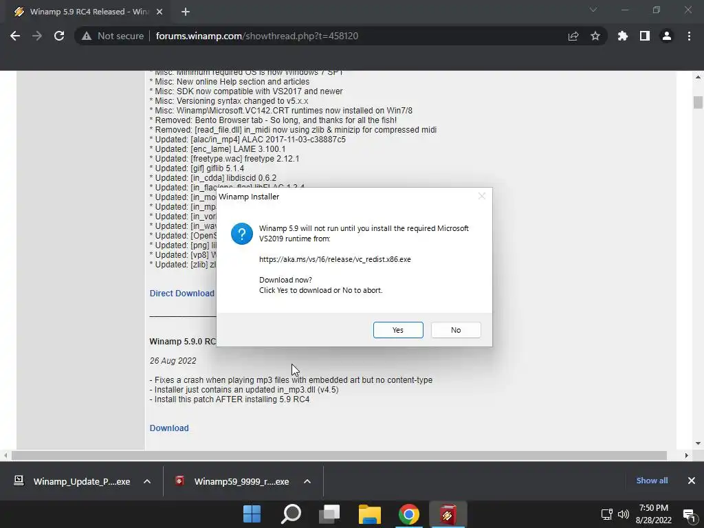Click the scroll up arrow
The width and height of the screenshot is (704, 528).
698,77
